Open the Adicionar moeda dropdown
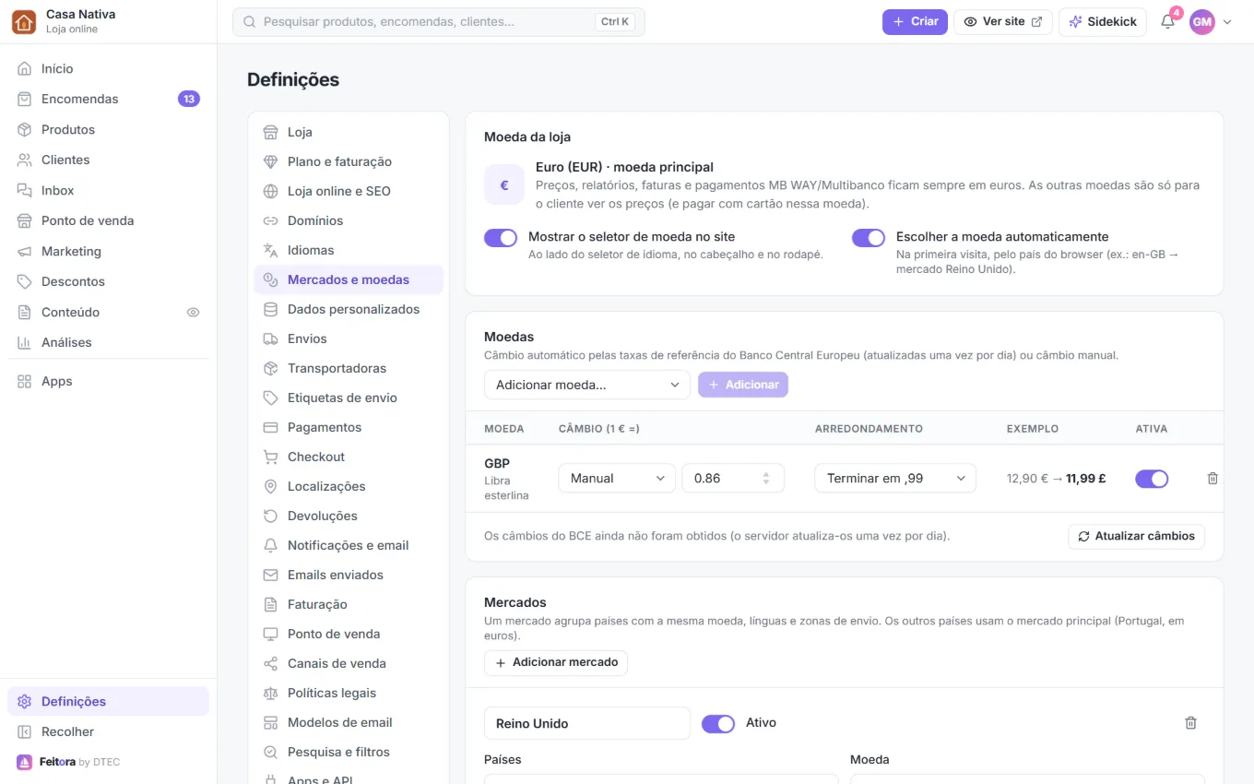1254x784 pixels. (587, 385)
